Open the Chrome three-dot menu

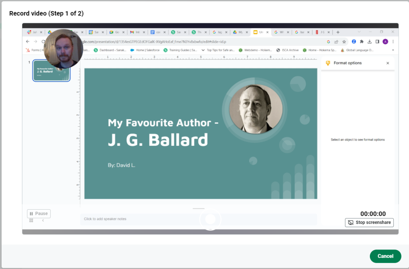(x=393, y=41)
